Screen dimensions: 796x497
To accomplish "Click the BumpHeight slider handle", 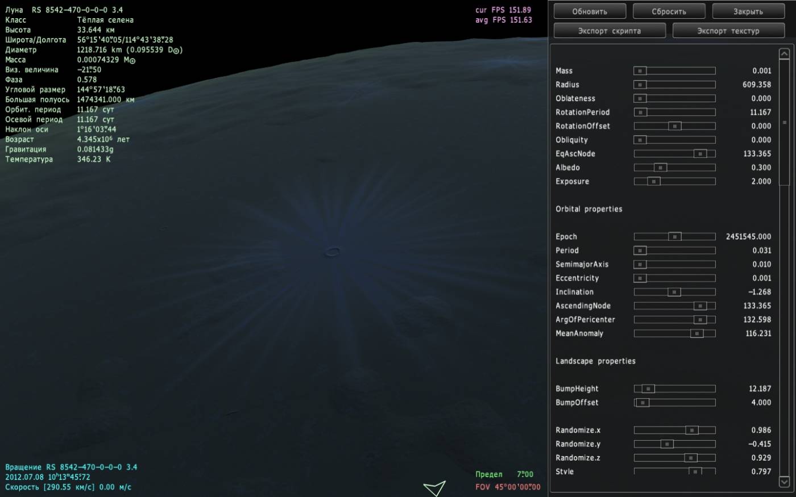I will (648, 389).
